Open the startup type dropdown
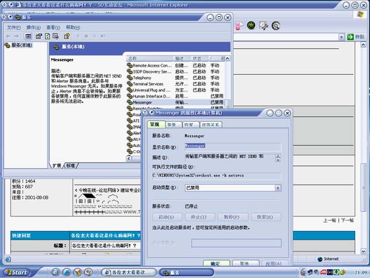Image resolution: width=370 pixels, height=278 pixels. 279,188
